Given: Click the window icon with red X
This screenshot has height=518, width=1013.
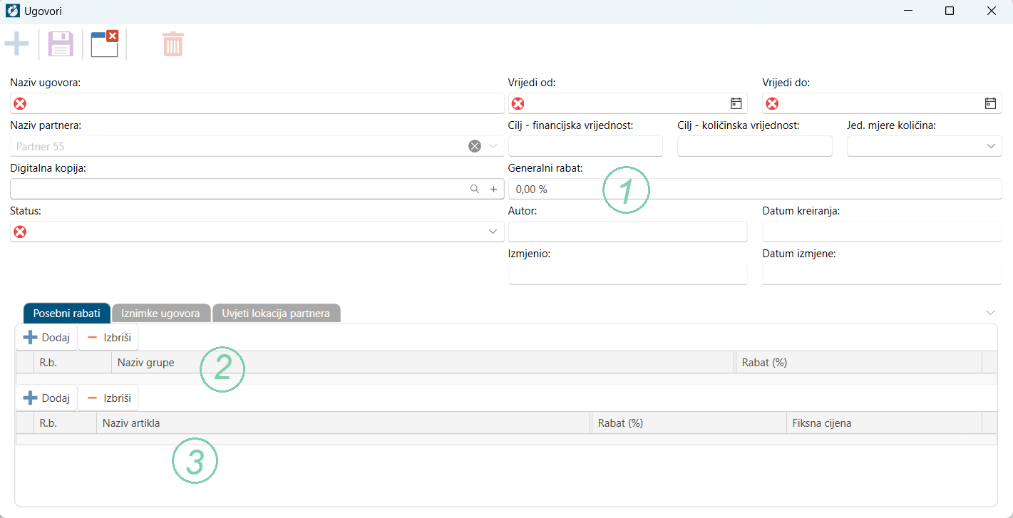Looking at the screenshot, I should [x=105, y=43].
